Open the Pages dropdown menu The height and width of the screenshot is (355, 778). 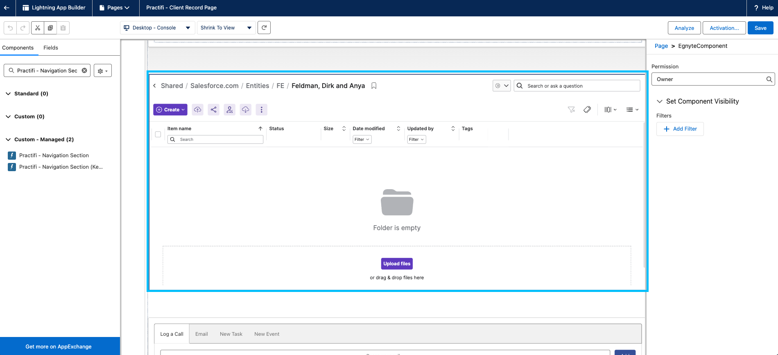click(x=115, y=8)
